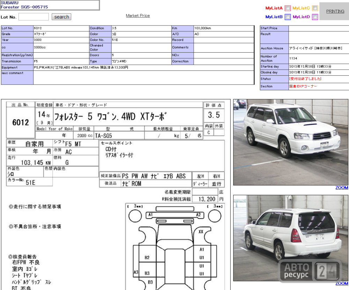Select the Number of Auction value 1134

[293, 59]
